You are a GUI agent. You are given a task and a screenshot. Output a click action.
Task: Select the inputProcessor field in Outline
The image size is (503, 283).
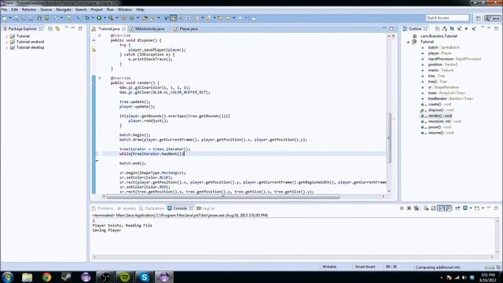coord(454,59)
